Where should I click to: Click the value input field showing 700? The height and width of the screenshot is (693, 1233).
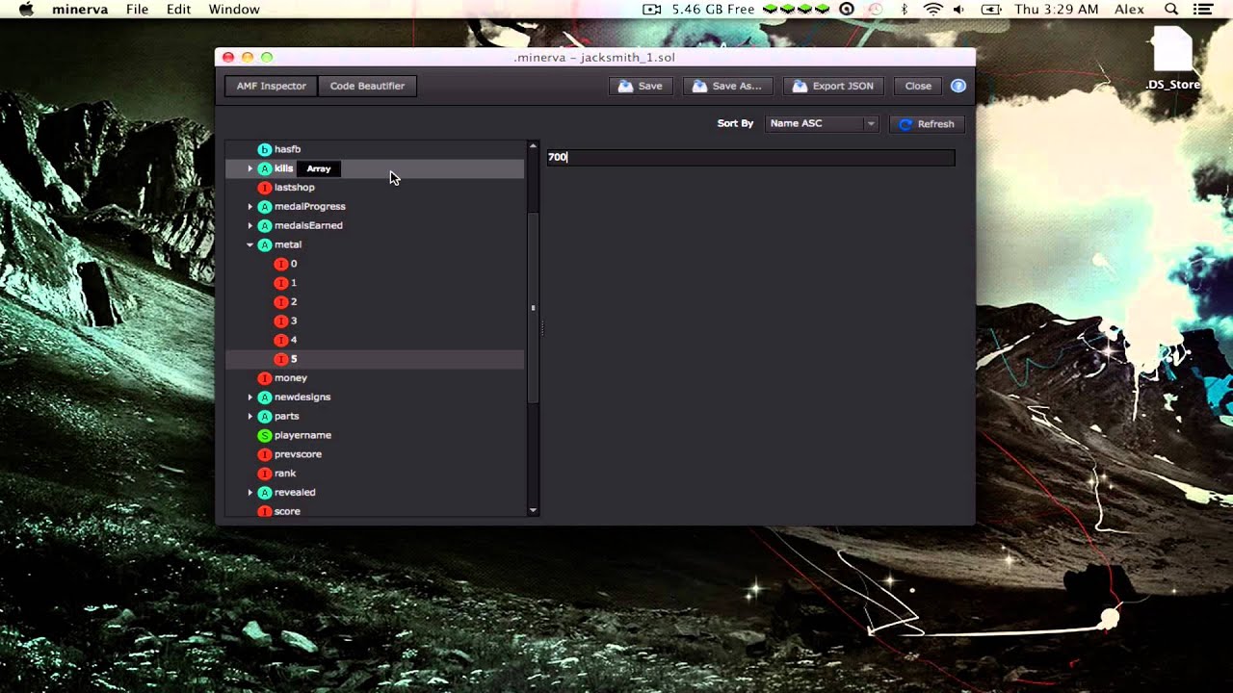pyautogui.click(x=751, y=157)
